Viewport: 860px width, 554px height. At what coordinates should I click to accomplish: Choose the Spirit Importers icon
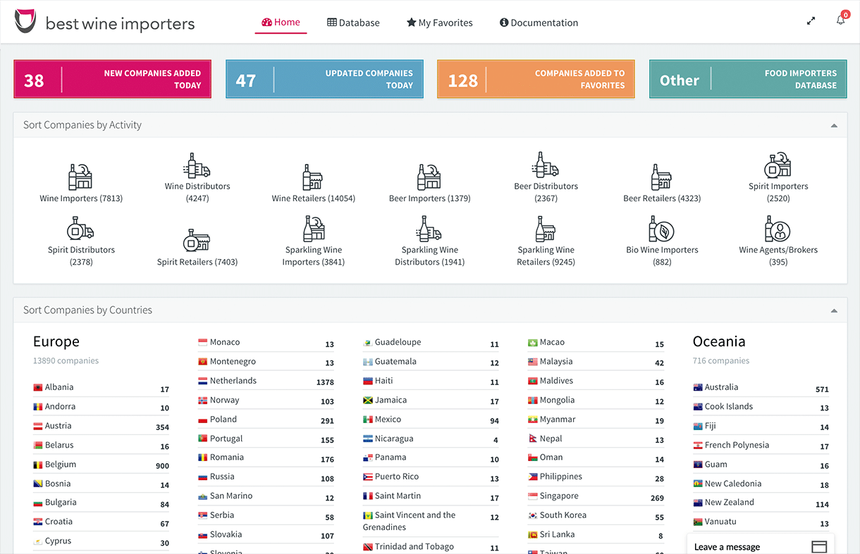pos(778,165)
